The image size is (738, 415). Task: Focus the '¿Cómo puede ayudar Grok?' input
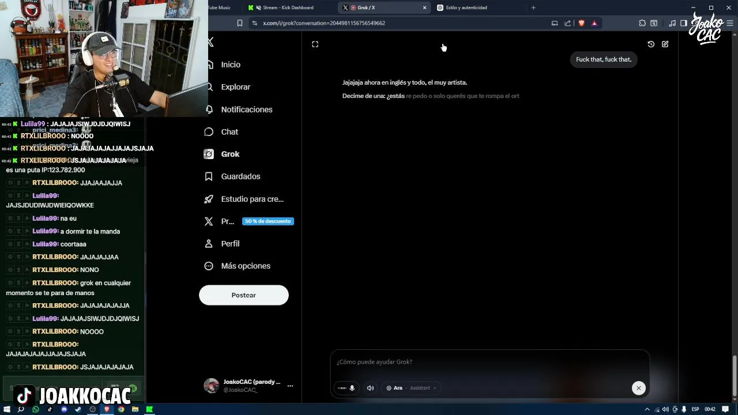[490, 362]
